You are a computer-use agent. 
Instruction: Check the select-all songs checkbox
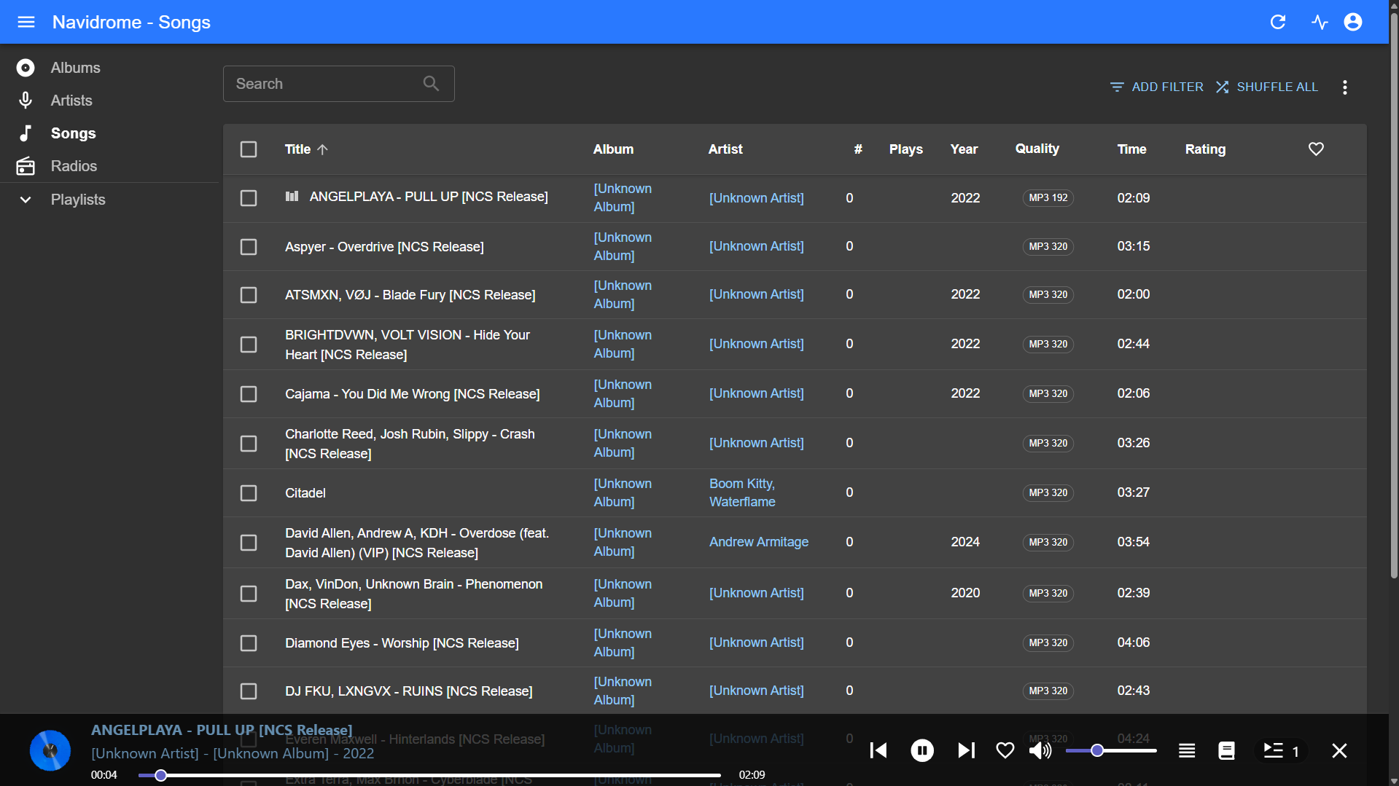(x=249, y=149)
